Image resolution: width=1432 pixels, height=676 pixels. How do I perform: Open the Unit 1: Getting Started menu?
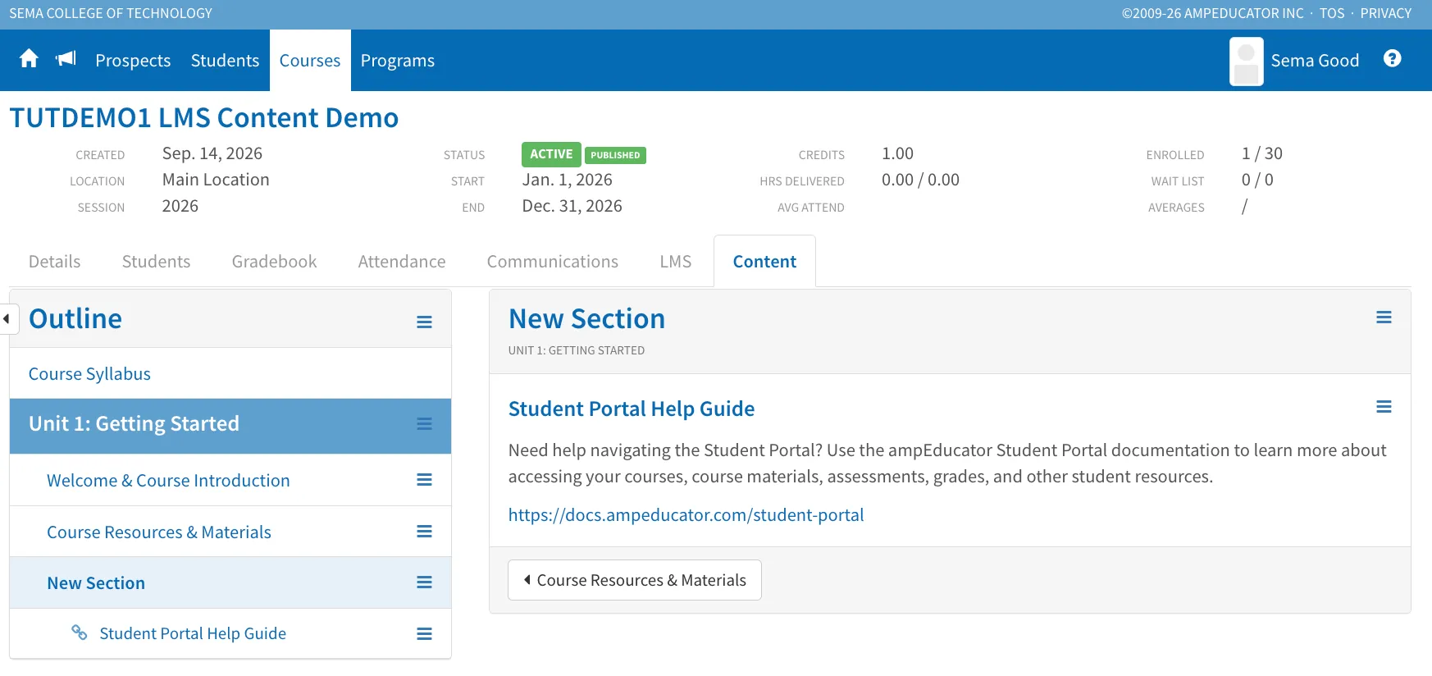(424, 424)
